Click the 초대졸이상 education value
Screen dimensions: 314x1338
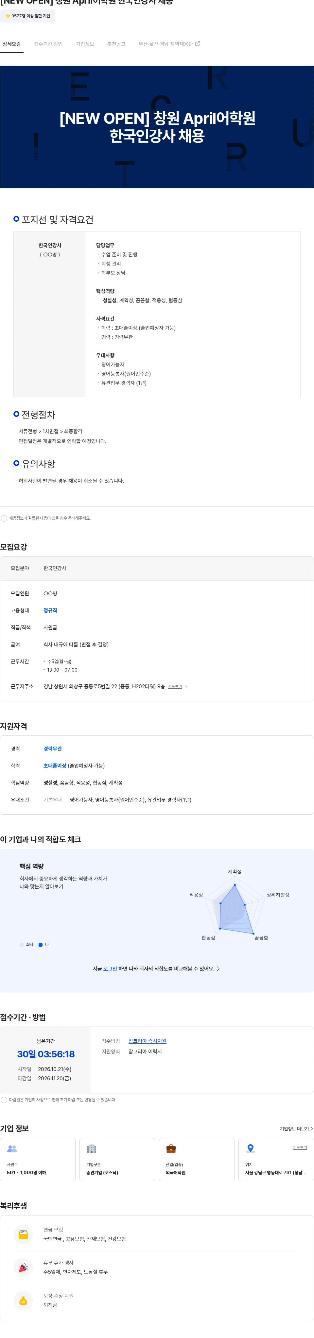pos(55,766)
